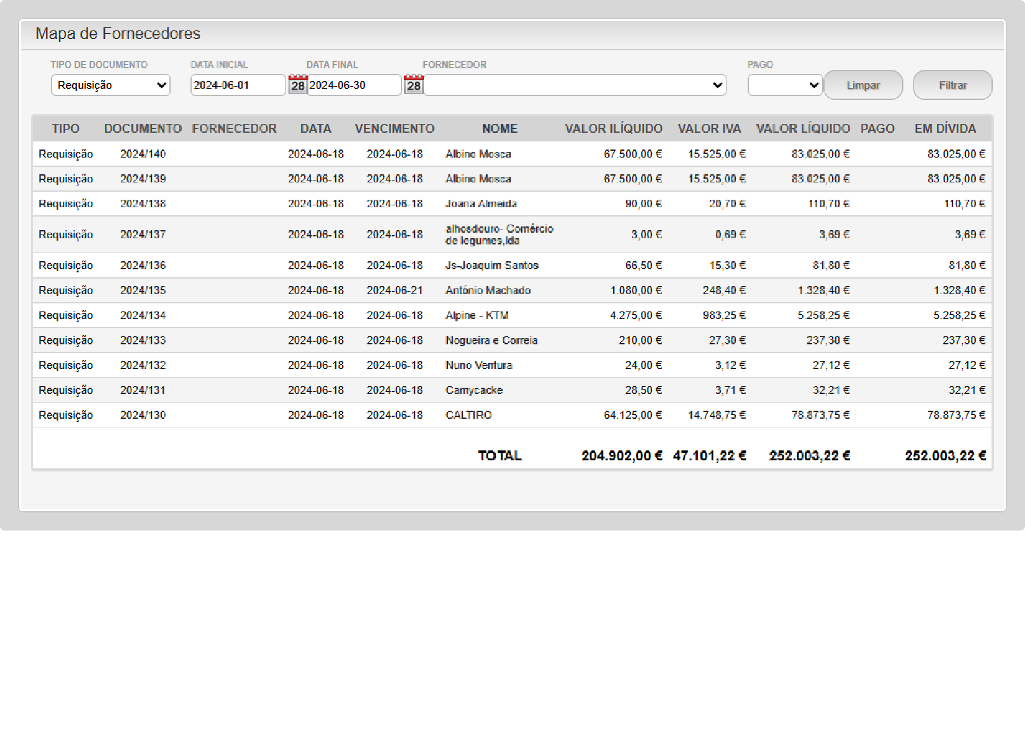Click the Nome column header
This screenshot has width=1025, height=742.
499,128
